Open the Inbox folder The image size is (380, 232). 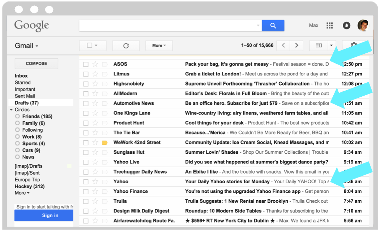[x=21, y=76]
